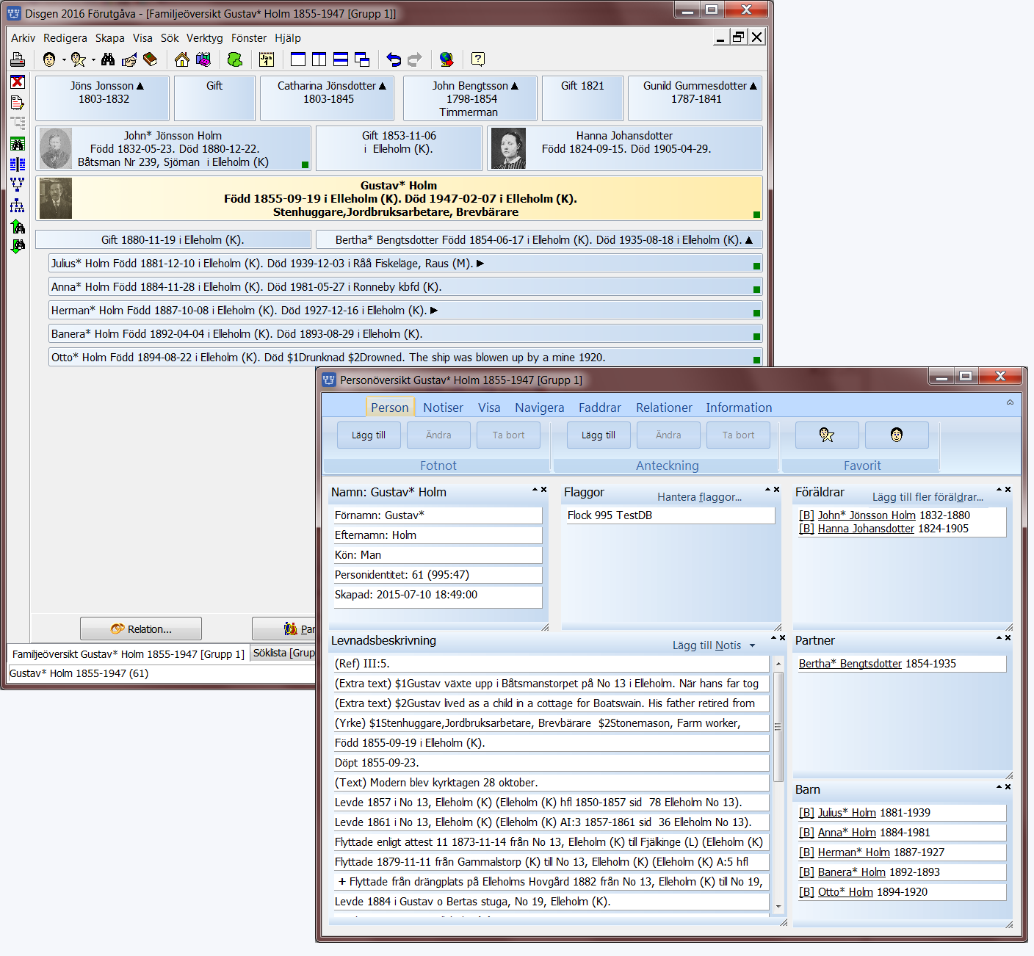Screen dimensions: 1034x956
Task: Collapse the Partner panel using its arrow
Action: pos(999,637)
